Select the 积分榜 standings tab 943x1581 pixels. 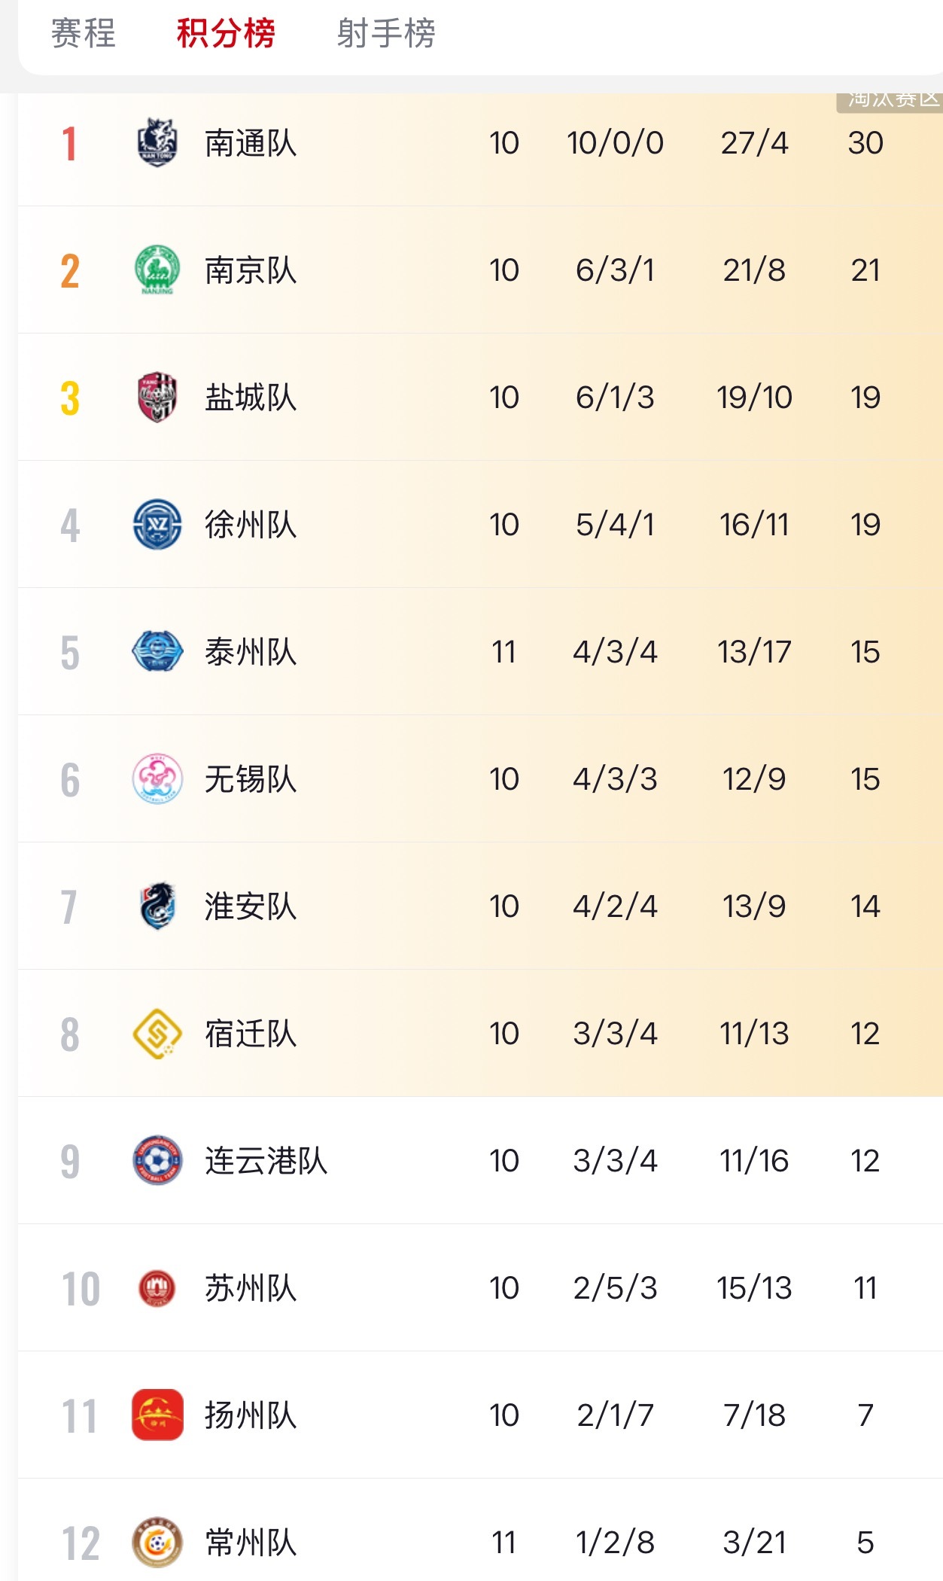click(226, 33)
